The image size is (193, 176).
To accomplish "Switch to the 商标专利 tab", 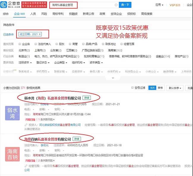I will pyautogui.click(x=58, y=14).
